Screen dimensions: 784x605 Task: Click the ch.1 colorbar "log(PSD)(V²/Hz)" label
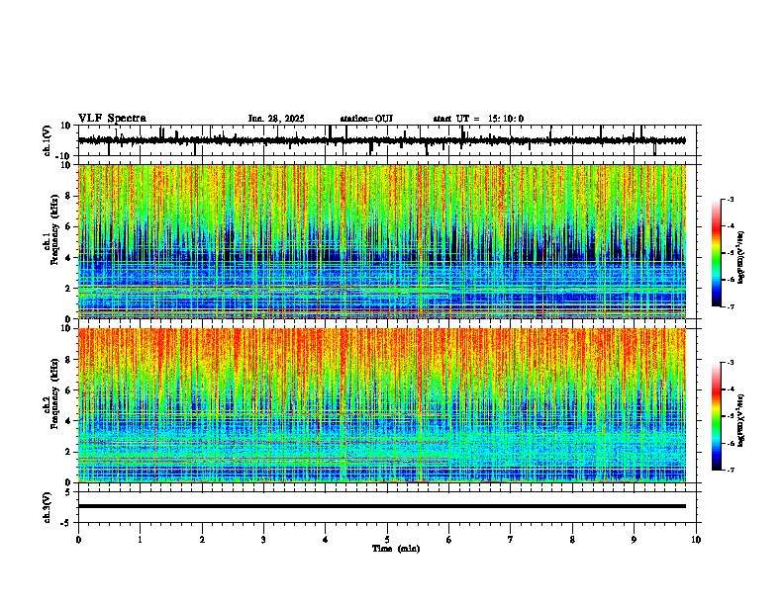pos(741,257)
